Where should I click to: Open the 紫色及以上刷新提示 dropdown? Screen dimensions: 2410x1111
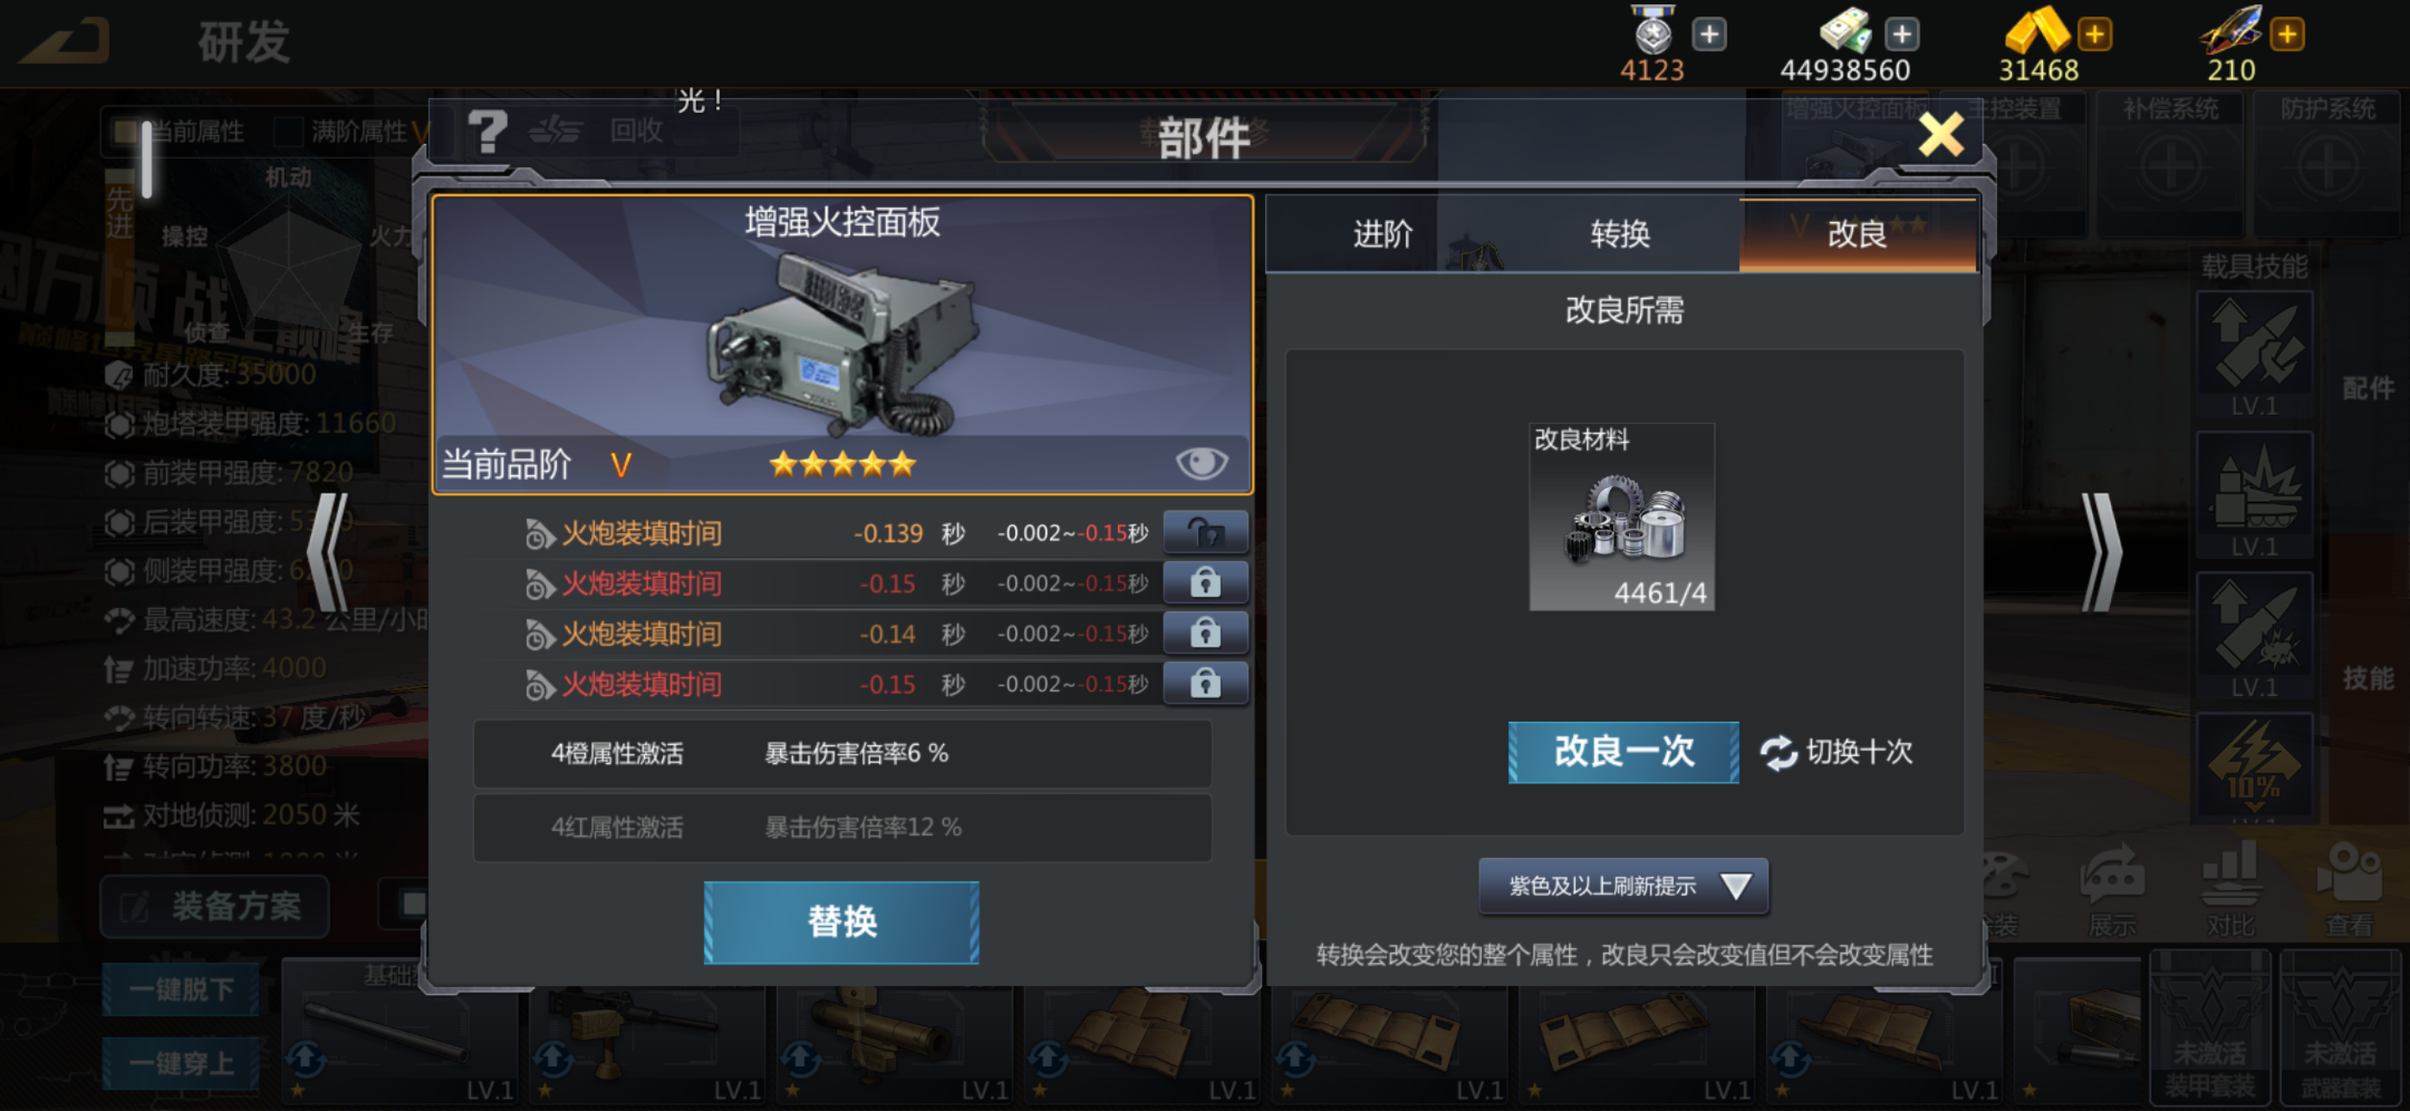click(x=1623, y=884)
